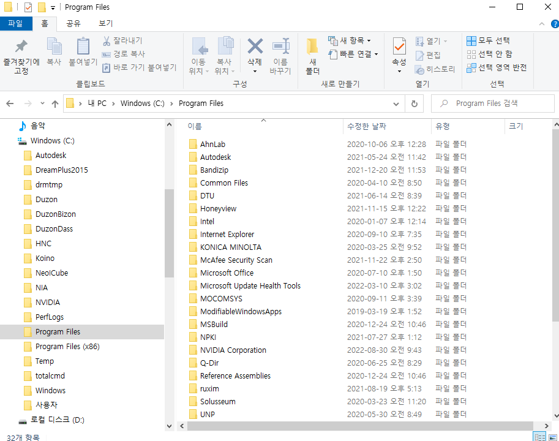Go up one folder level arrow
The width and height of the screenshot is (559, 441).
[x=55, y=104]
